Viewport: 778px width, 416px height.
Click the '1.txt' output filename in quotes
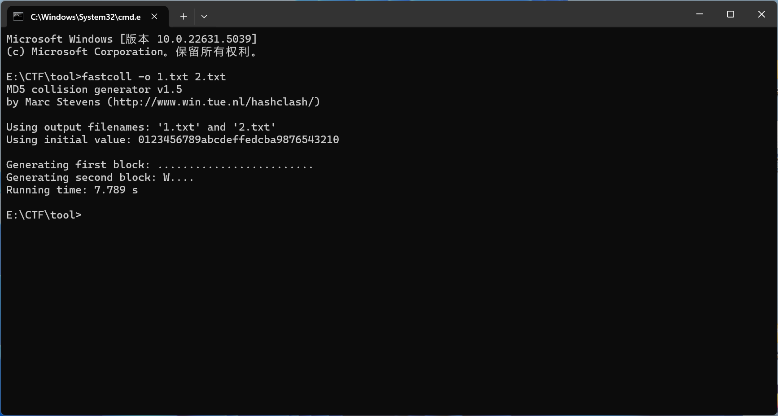pos(179,127)
